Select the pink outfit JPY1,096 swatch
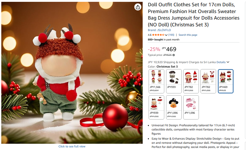246x150 pixels. click(191, 107)
